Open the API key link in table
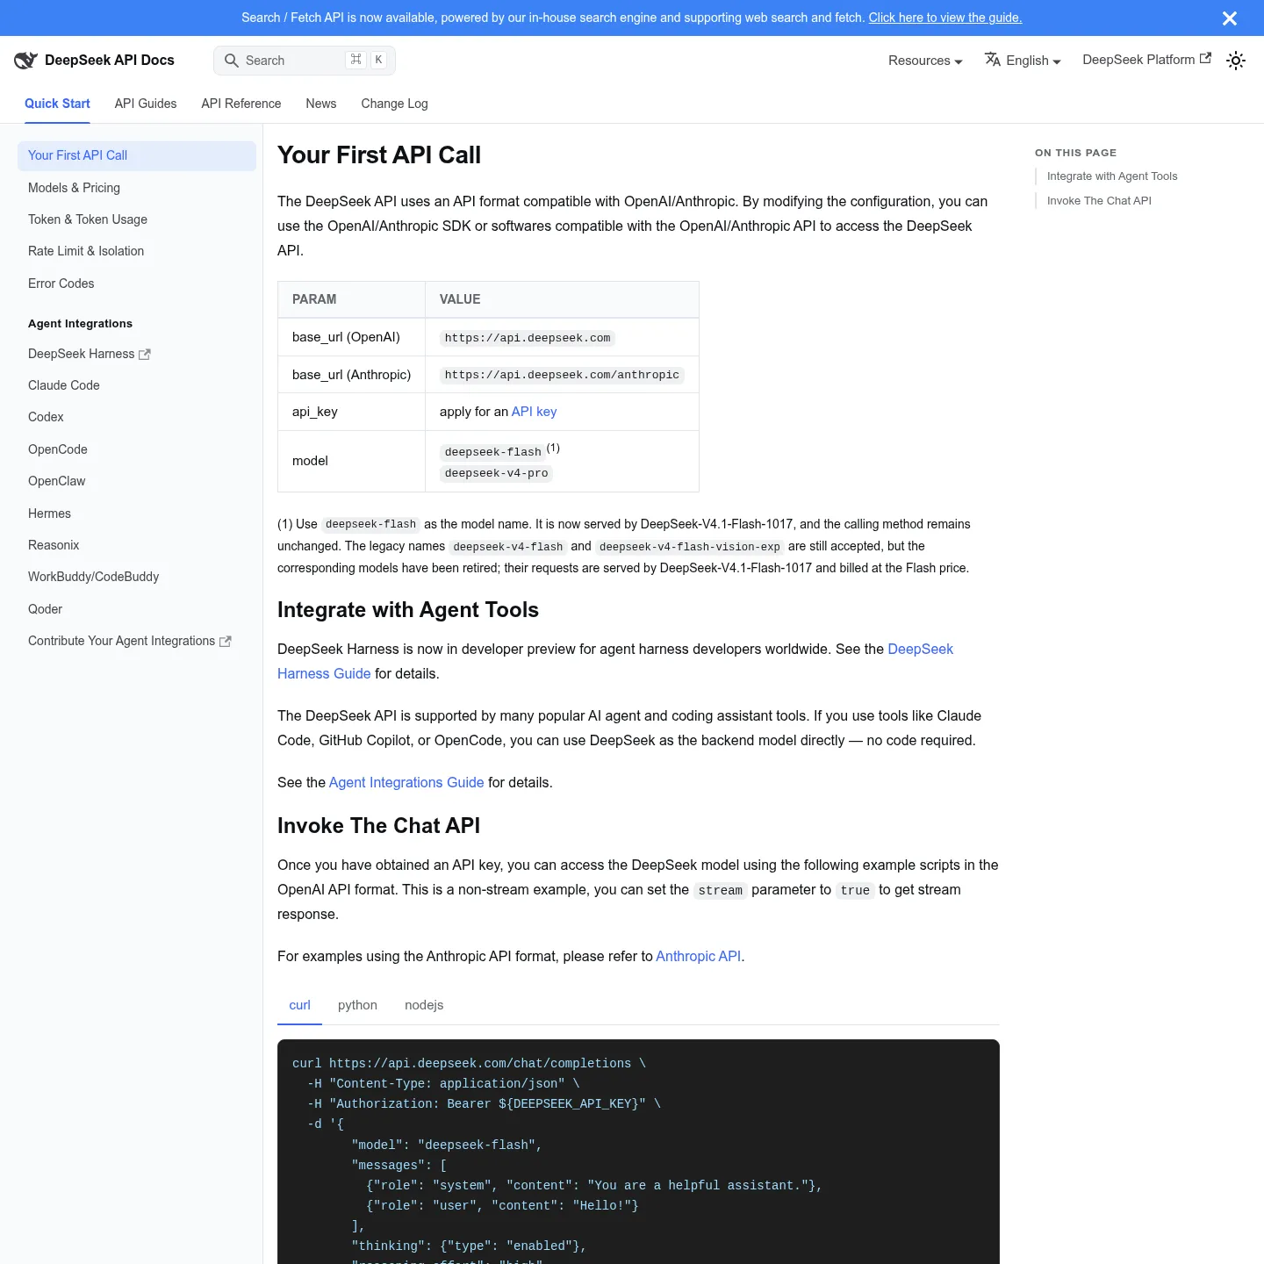This screenshot has width=1264, height=1264. 534,412
